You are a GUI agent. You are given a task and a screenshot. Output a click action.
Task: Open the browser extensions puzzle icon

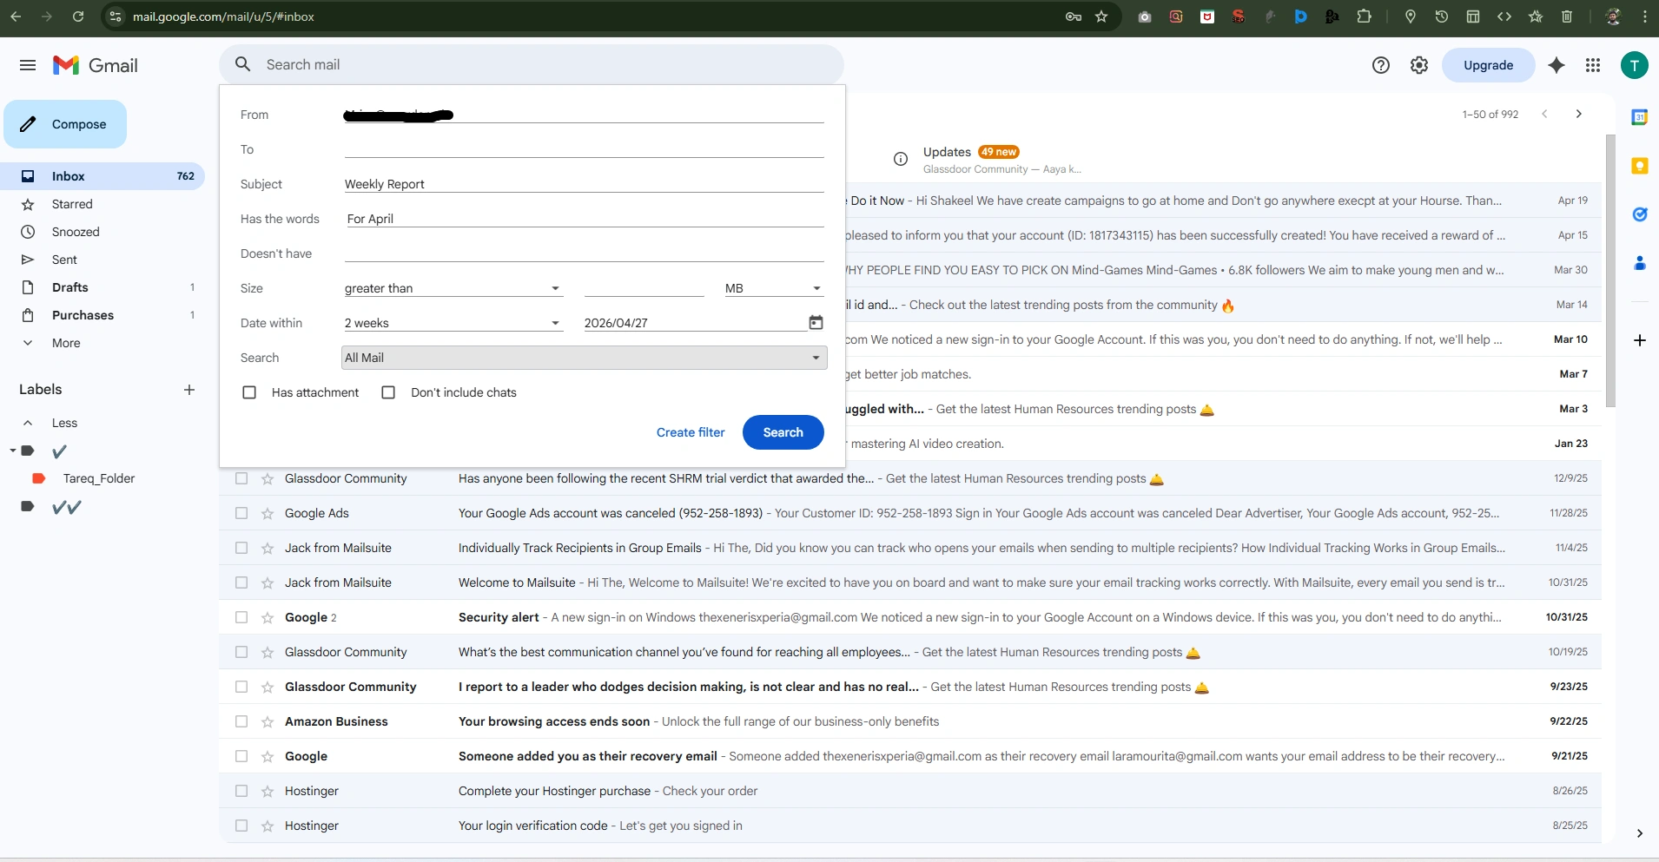tap(1365, 16)
